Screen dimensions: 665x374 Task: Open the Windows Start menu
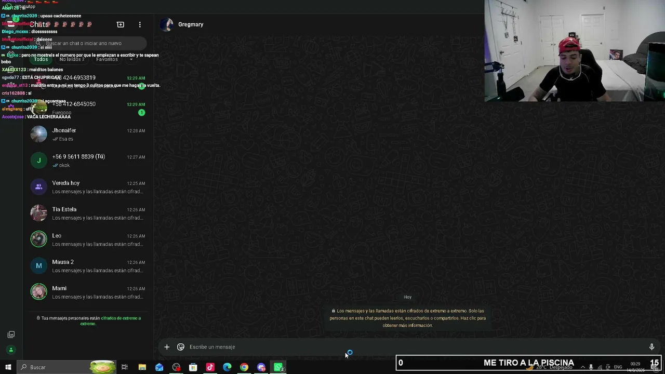(8, 367)
